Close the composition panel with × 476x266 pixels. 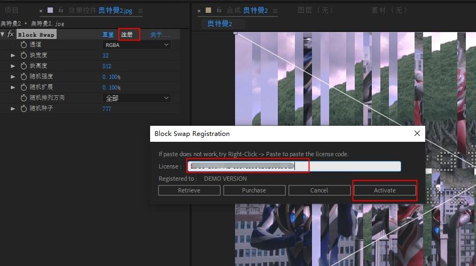(199, 11)
